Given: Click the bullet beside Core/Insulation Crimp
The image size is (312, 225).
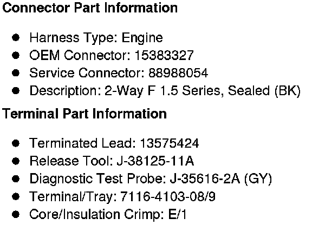Looking at the screenshot, I should [16, 214].
